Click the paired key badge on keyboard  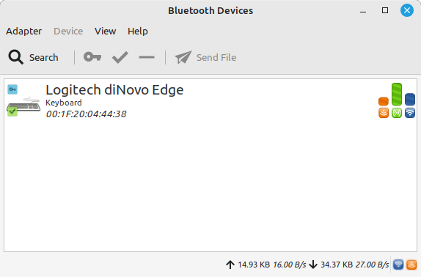pos(12,89)
